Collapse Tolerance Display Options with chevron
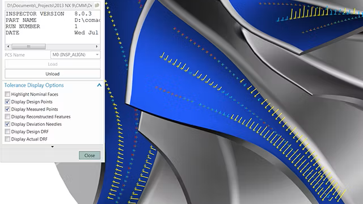The image size is (363, 204). 99,85
